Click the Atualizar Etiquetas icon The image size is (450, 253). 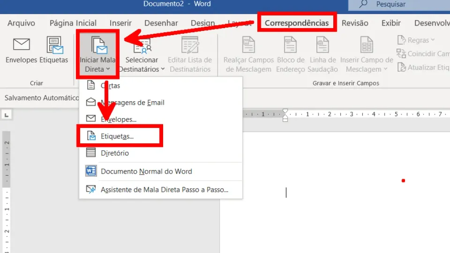click(x=402, y=67)
